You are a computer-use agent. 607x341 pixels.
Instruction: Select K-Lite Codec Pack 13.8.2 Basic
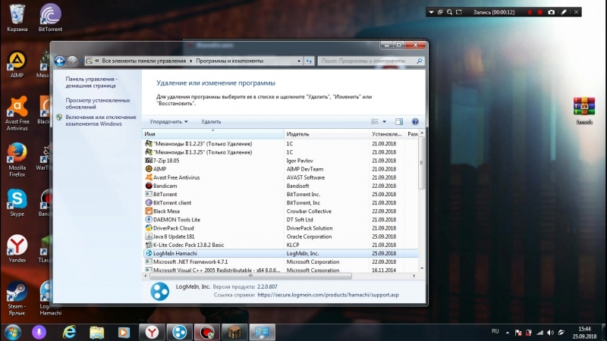[280, 245]
